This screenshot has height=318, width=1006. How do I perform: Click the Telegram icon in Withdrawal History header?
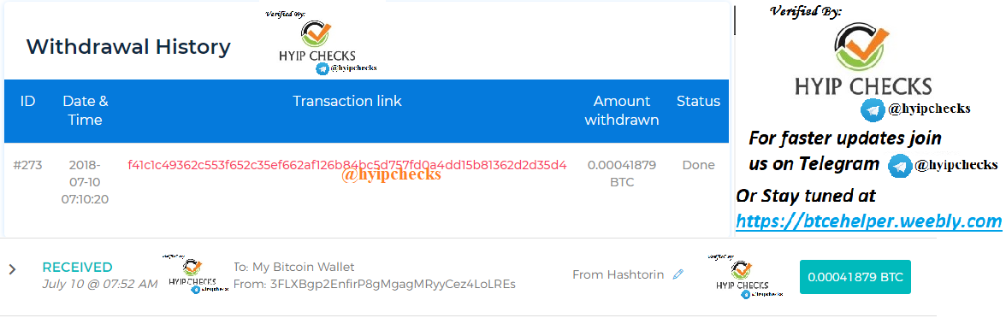[x=322, y=68]
